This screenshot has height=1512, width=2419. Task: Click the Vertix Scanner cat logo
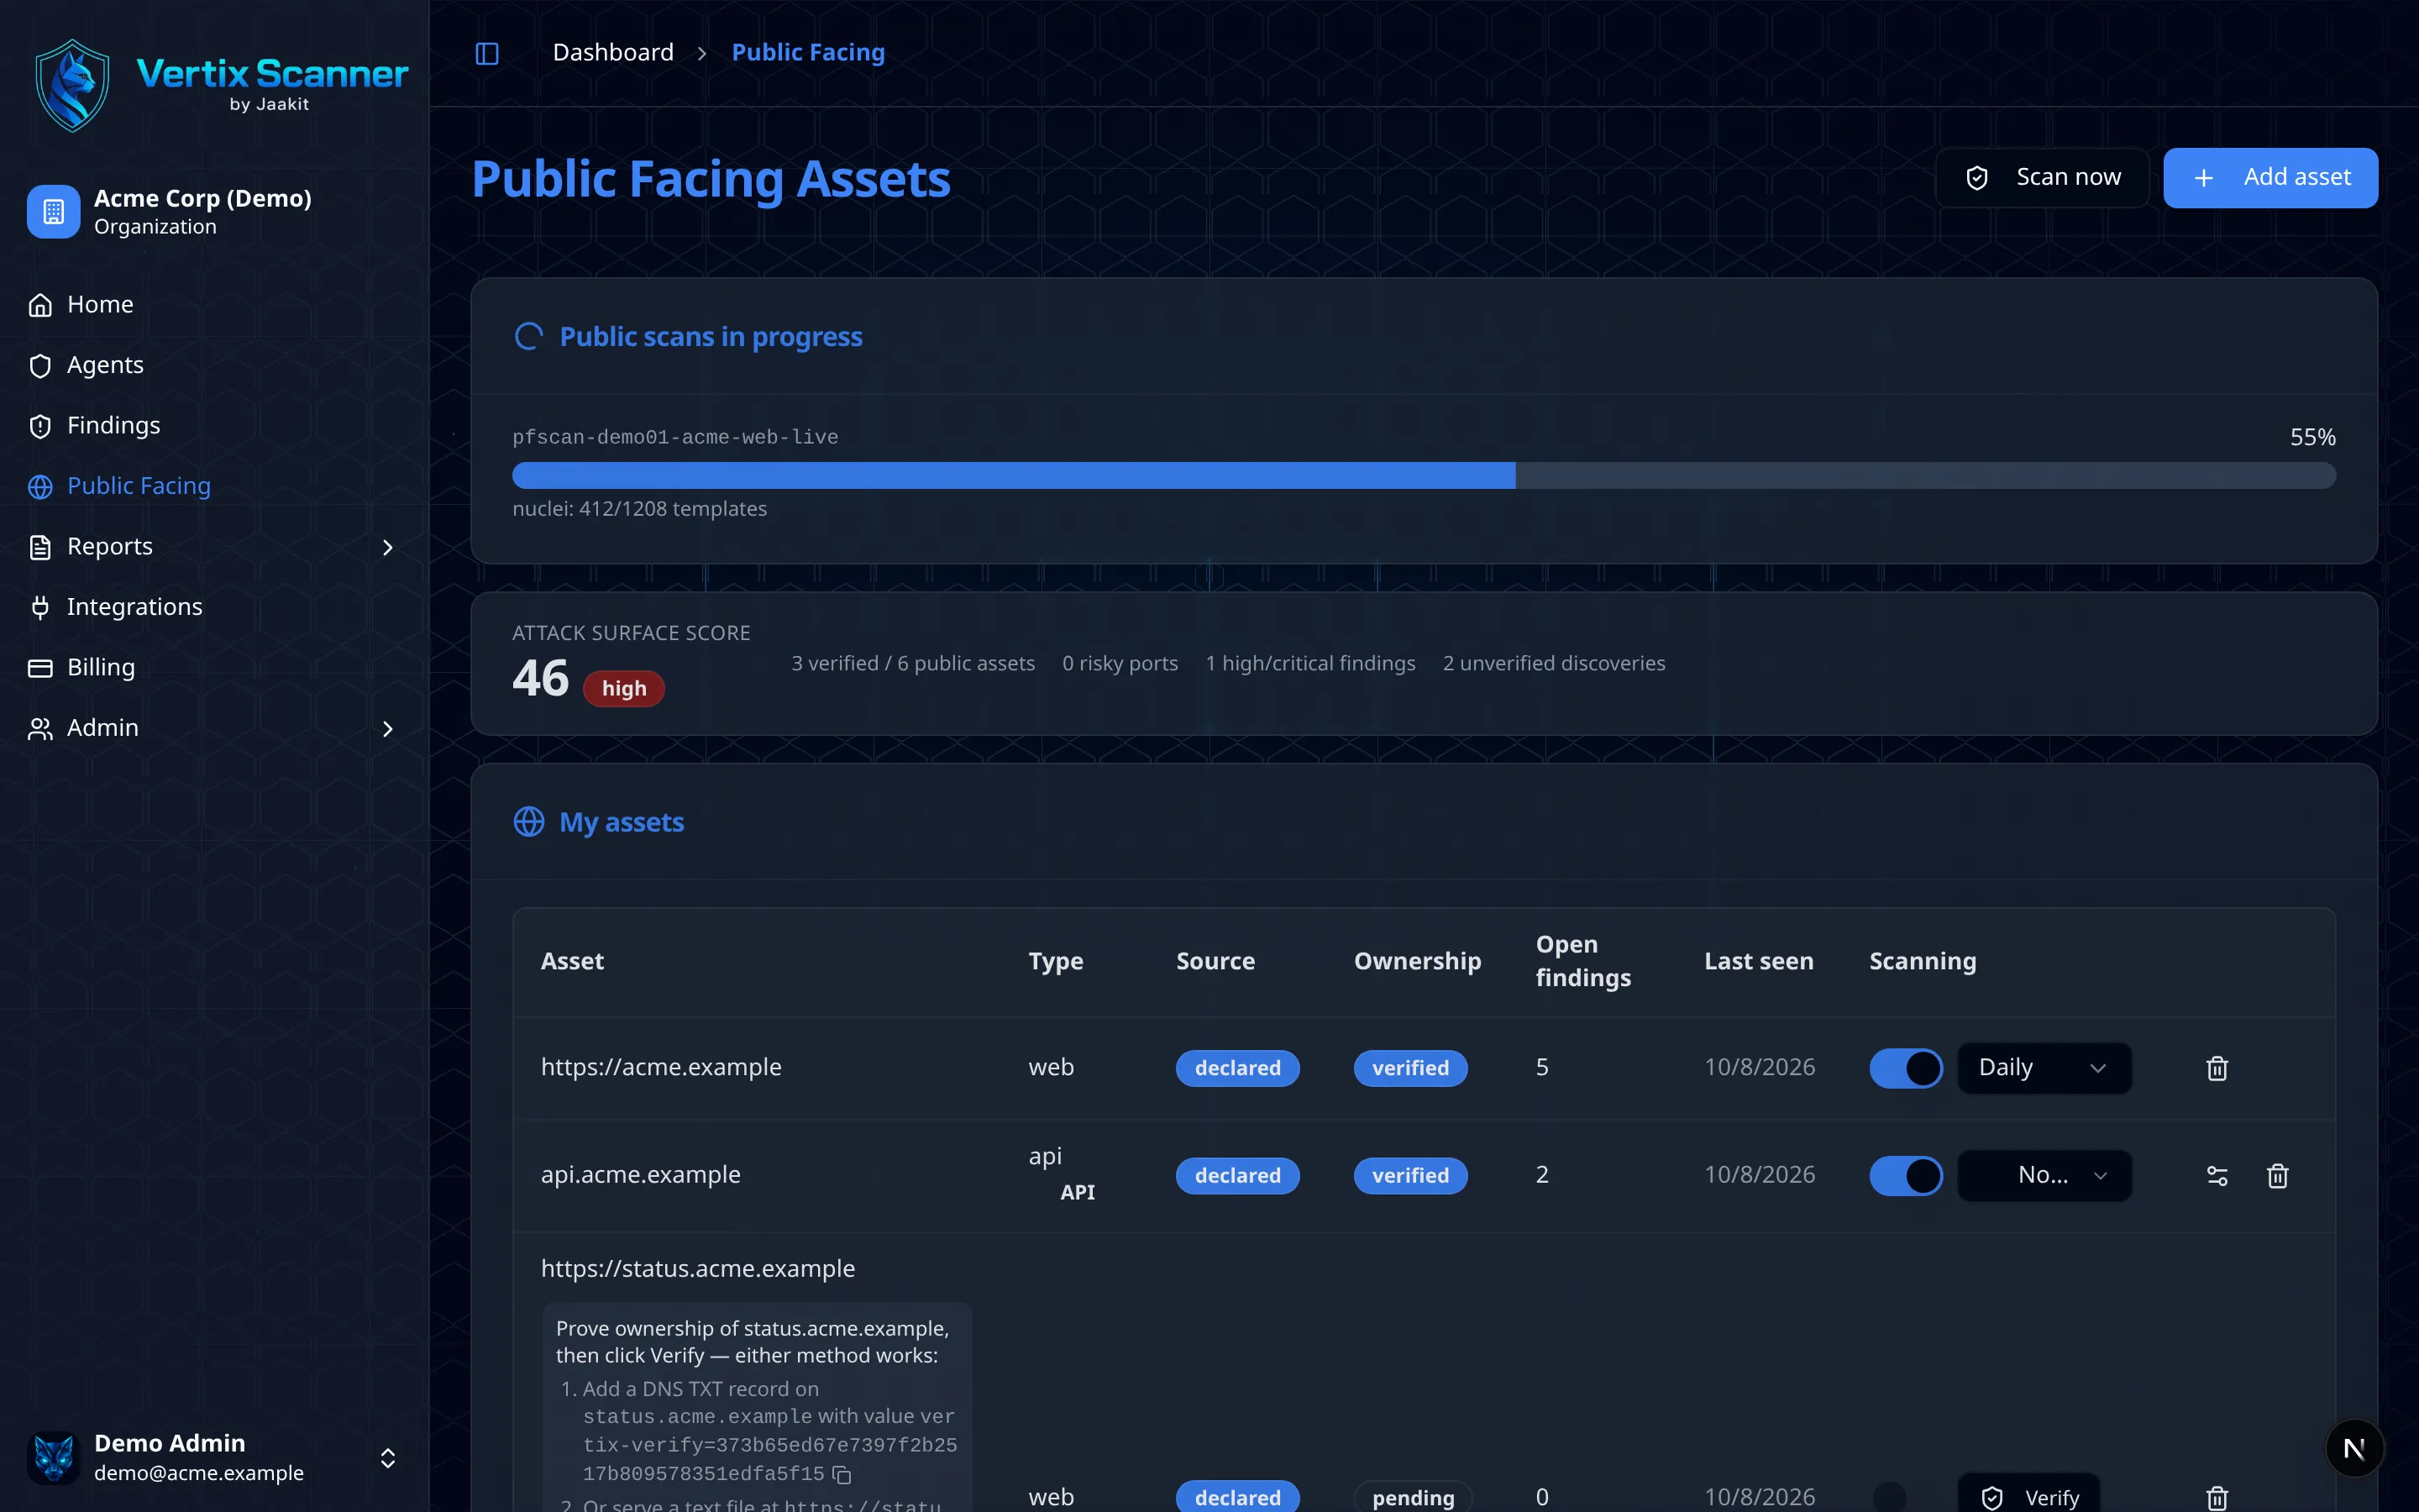click(x=72, y=85)
